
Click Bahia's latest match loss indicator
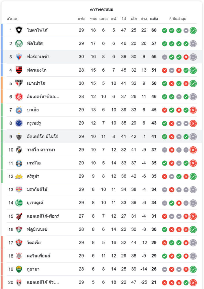pyautogui.click(x=193, y=110)
